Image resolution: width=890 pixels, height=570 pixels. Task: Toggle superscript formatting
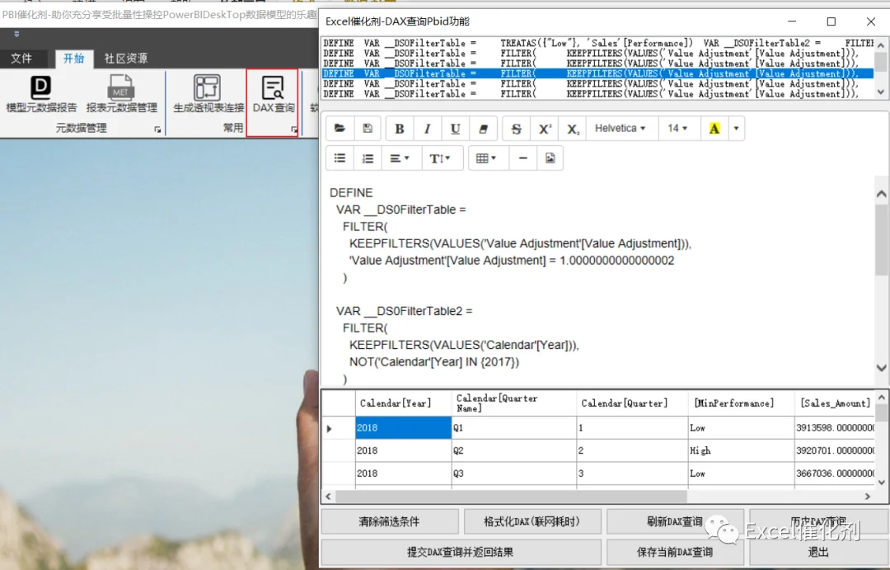click(x=545, y=129)
